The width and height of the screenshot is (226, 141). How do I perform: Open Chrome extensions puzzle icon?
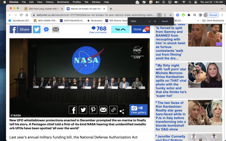point(189,15)
